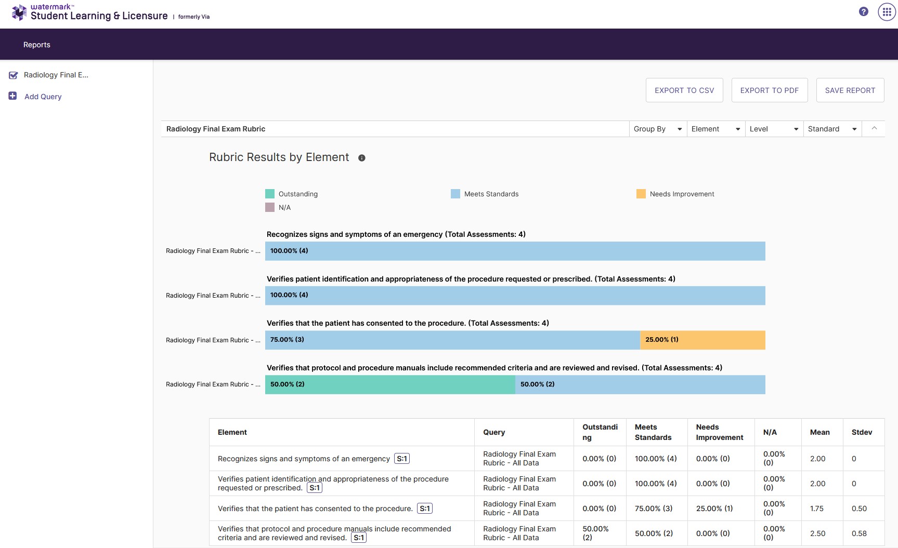Click the Outstanding column header
The width and height of the screenshot is (898, 548).
600,432
